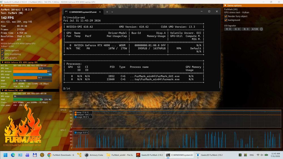Uncheck the Demo options checkbox

pos(3,51)
